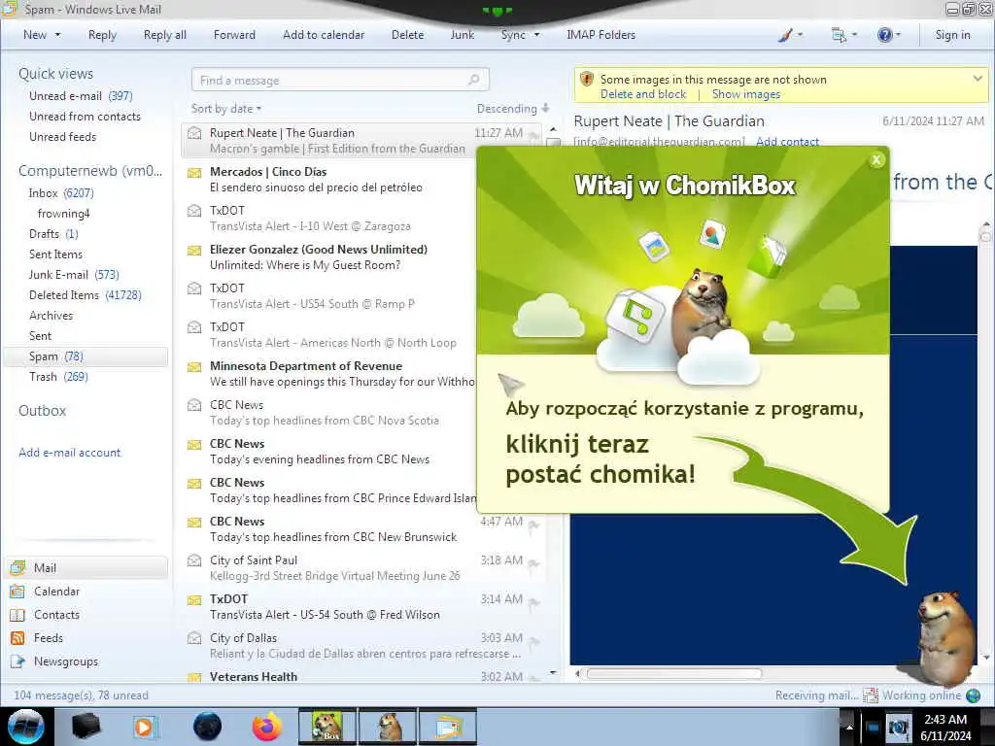This screenshot has height=746, width=995.
Task: Click Sign in
Action: click(x=952, y=35)
